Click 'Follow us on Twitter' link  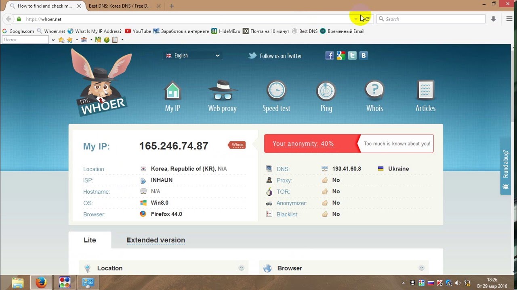click(x=281, y=56)
